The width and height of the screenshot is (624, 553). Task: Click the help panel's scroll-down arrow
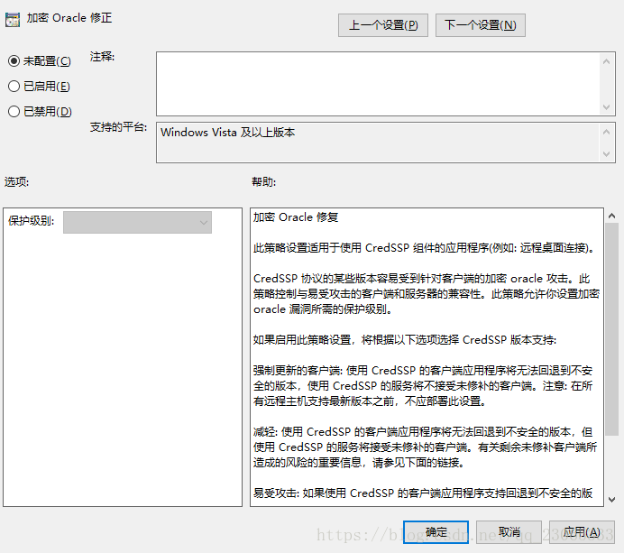coord(611,499)
